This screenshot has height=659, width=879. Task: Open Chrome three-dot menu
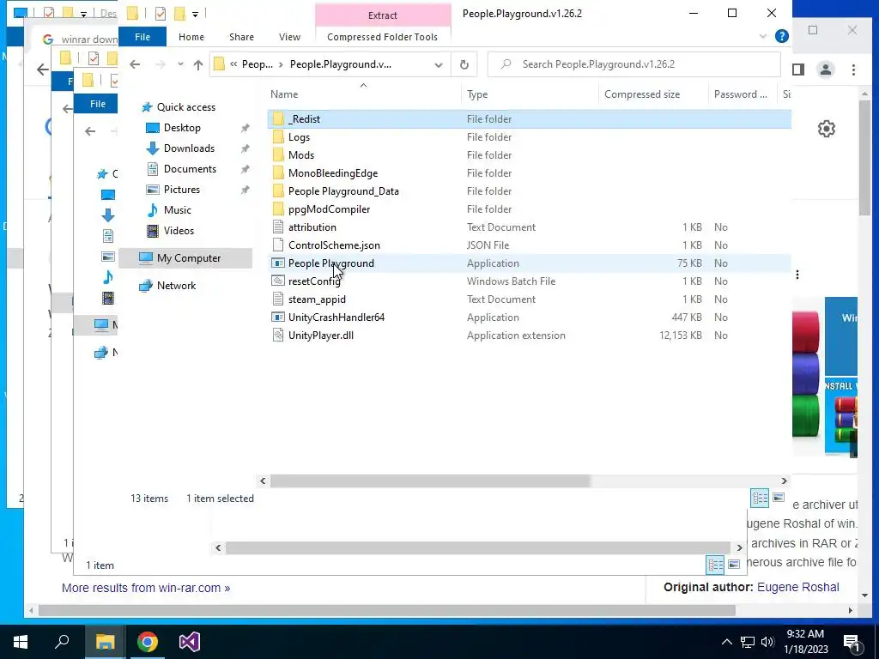pyautogui.click(x=853, y=70)
